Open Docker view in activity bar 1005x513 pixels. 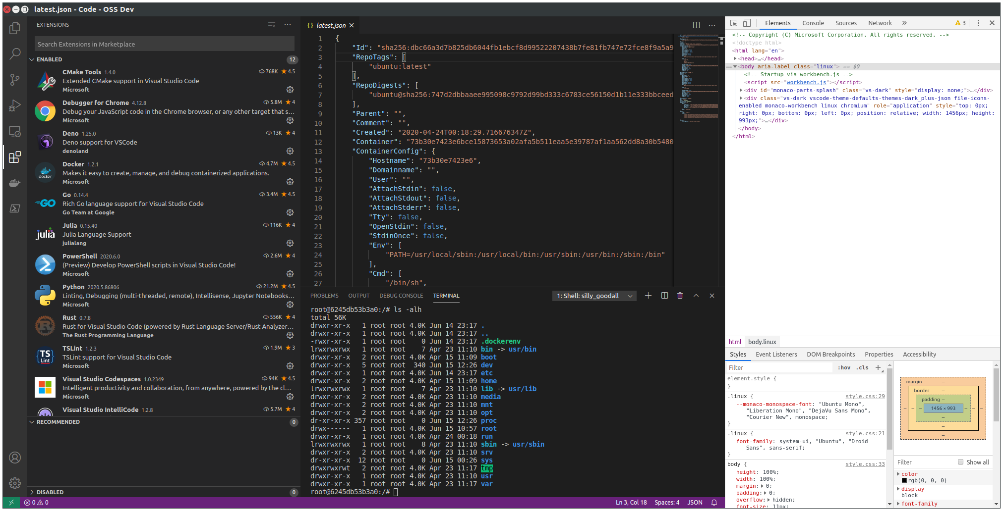tap(15, 183)
